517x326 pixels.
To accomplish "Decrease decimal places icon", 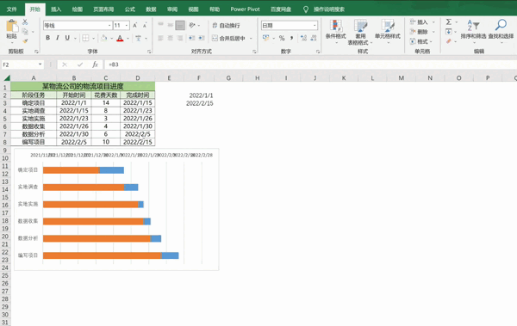I will click(314, 38).
